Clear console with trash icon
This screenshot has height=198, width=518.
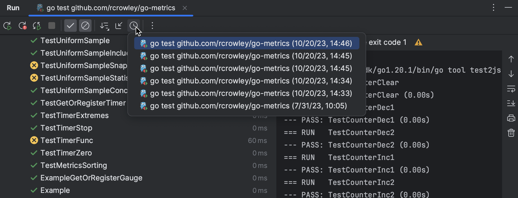511,133
